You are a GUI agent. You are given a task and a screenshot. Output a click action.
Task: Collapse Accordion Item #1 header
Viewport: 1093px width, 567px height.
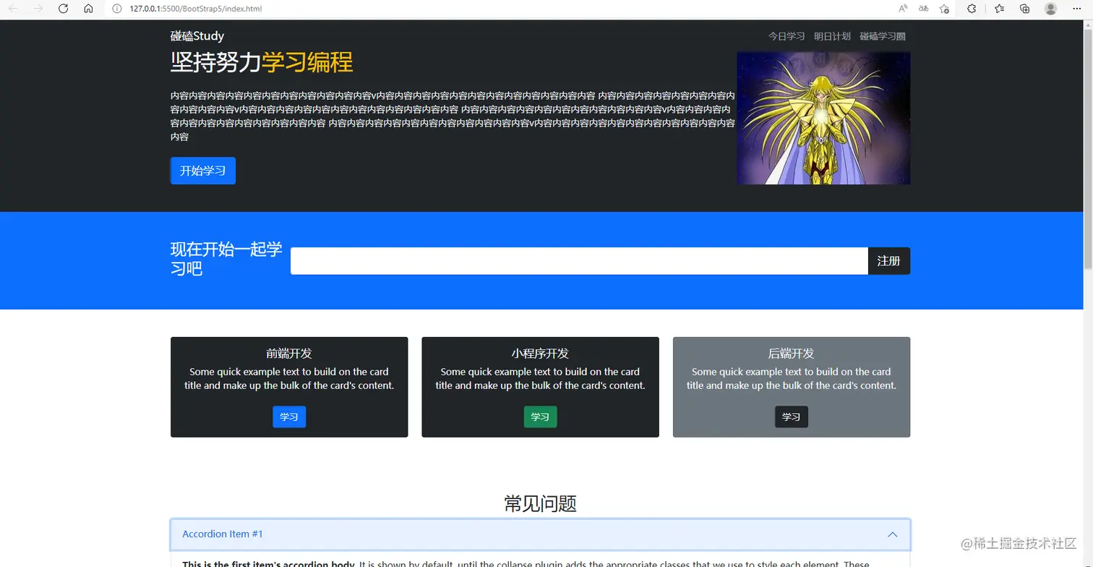click(x=540, y=534)
